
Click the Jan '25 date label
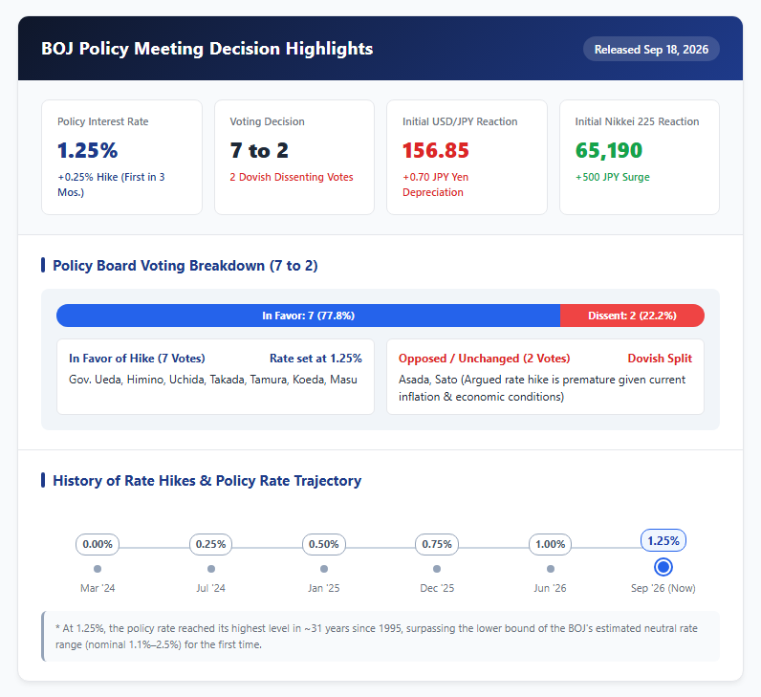coord(324,588)
